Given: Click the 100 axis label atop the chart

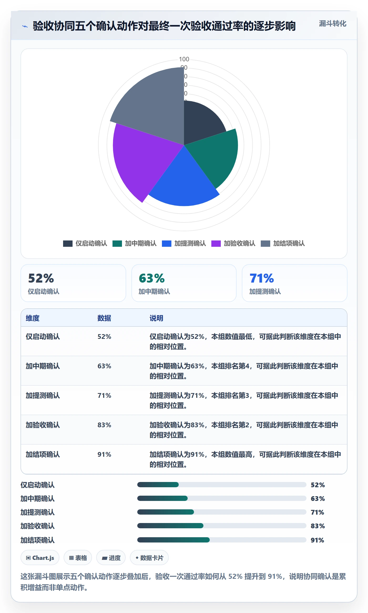Looking at the screenshot, I should pos(184,59).
